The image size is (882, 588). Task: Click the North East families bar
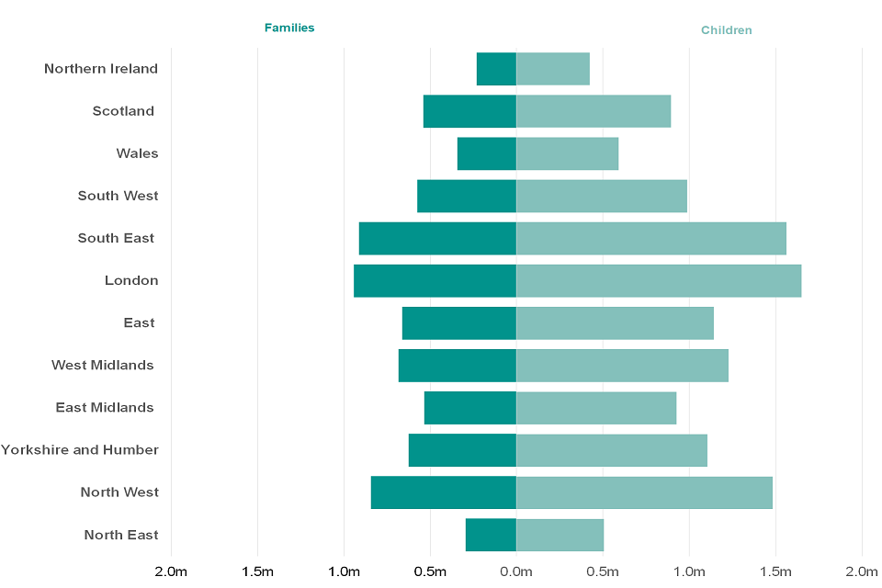(x=491, y=535)
